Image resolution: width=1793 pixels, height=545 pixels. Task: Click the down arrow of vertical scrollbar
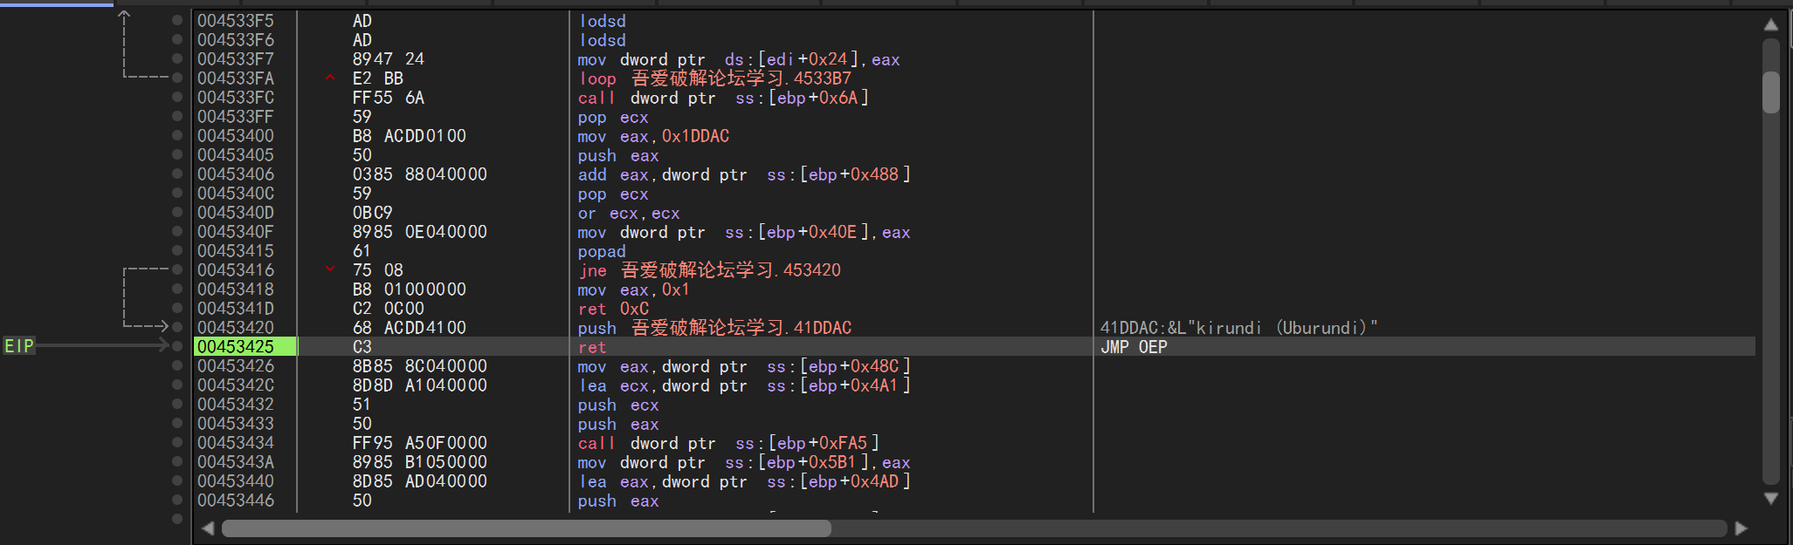tap(1770, 499)
